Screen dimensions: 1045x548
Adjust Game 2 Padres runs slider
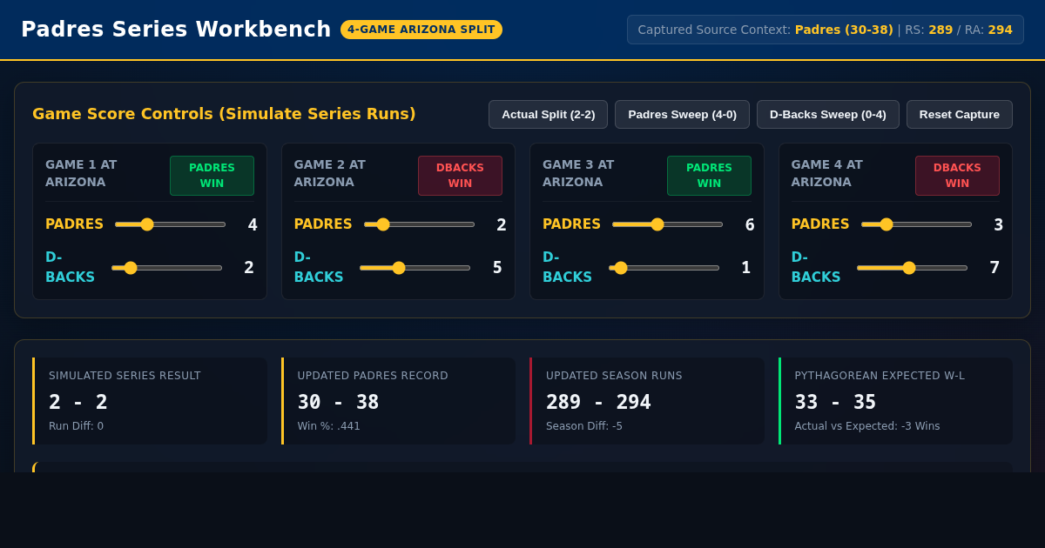[419, 224]
